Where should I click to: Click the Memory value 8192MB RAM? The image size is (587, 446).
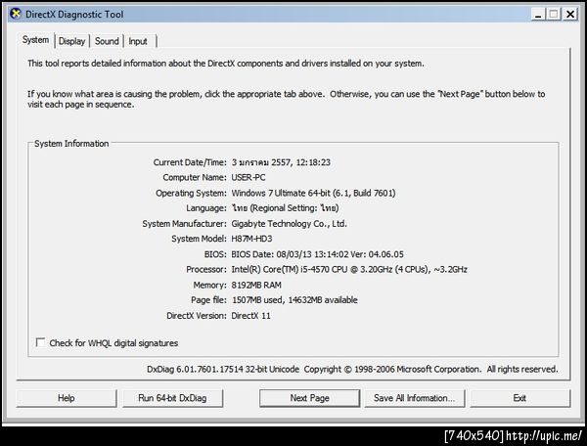tap(256, 286)
